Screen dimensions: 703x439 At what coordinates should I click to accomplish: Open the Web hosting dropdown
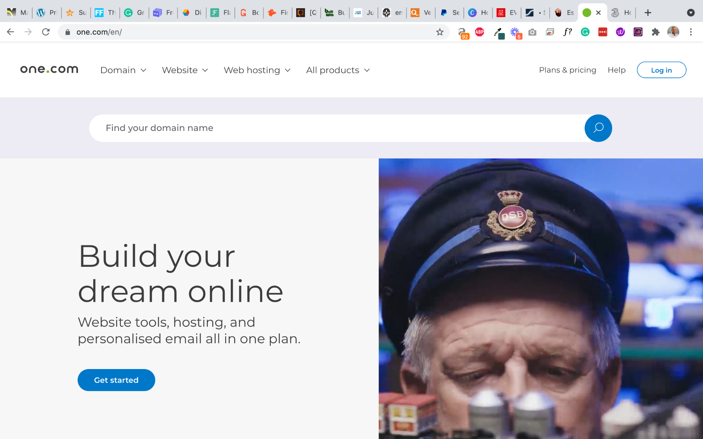[x=257, y=70]
